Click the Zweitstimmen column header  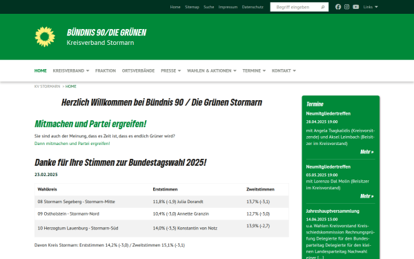click(260, 189)
